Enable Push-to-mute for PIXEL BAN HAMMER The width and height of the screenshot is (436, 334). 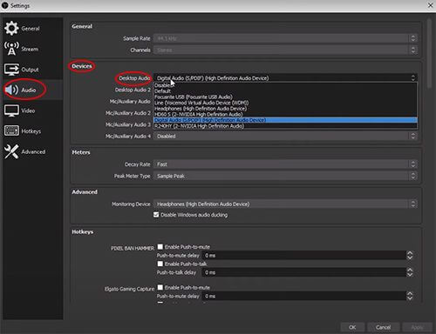coord(160,246)
